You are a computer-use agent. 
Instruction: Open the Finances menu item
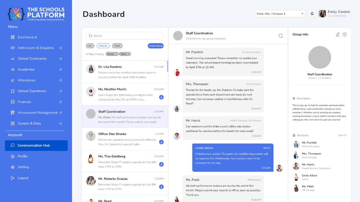36,102
